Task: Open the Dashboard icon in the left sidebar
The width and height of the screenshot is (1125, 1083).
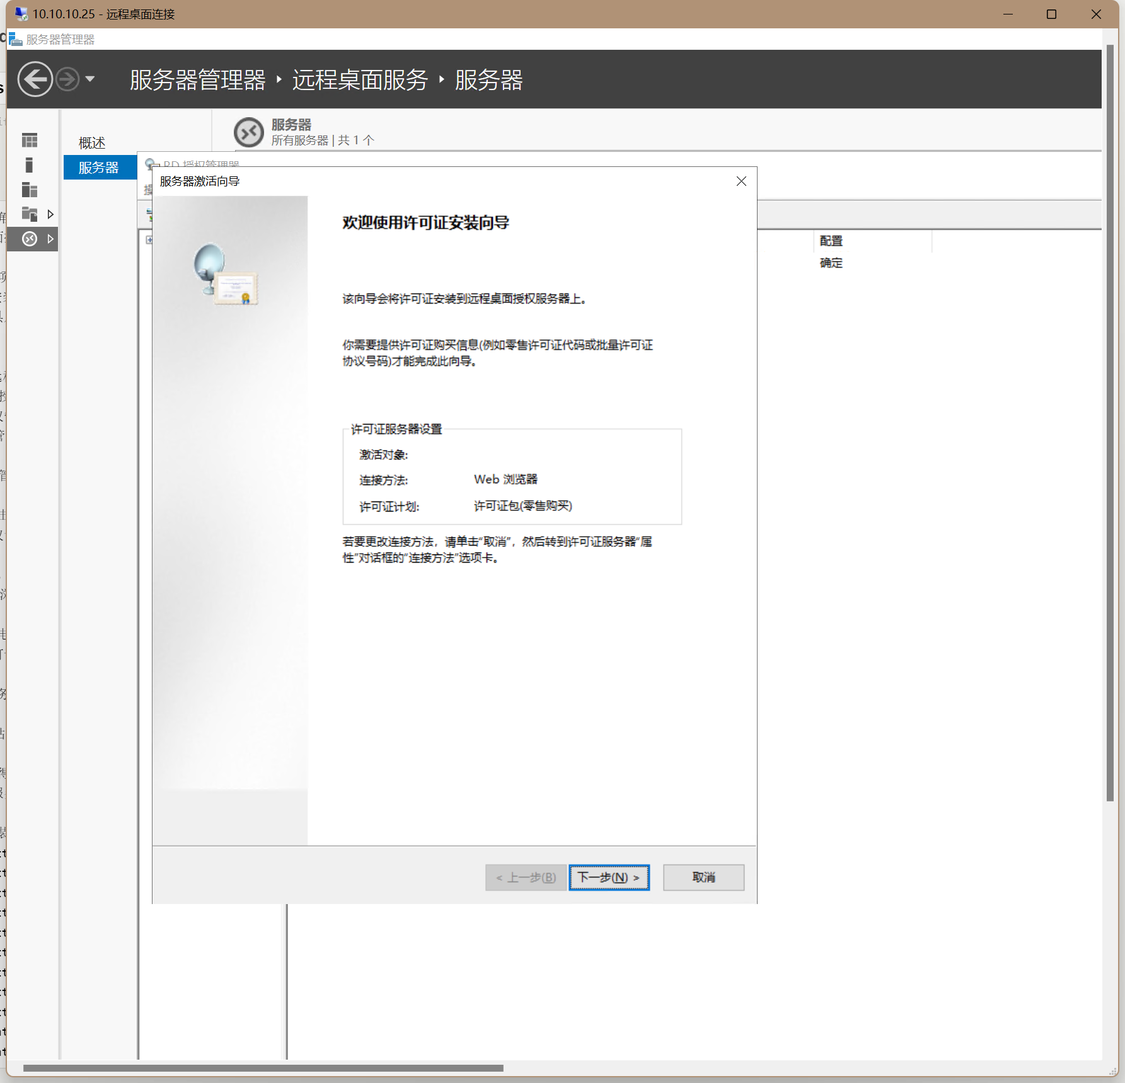Action: coord(30,140)
